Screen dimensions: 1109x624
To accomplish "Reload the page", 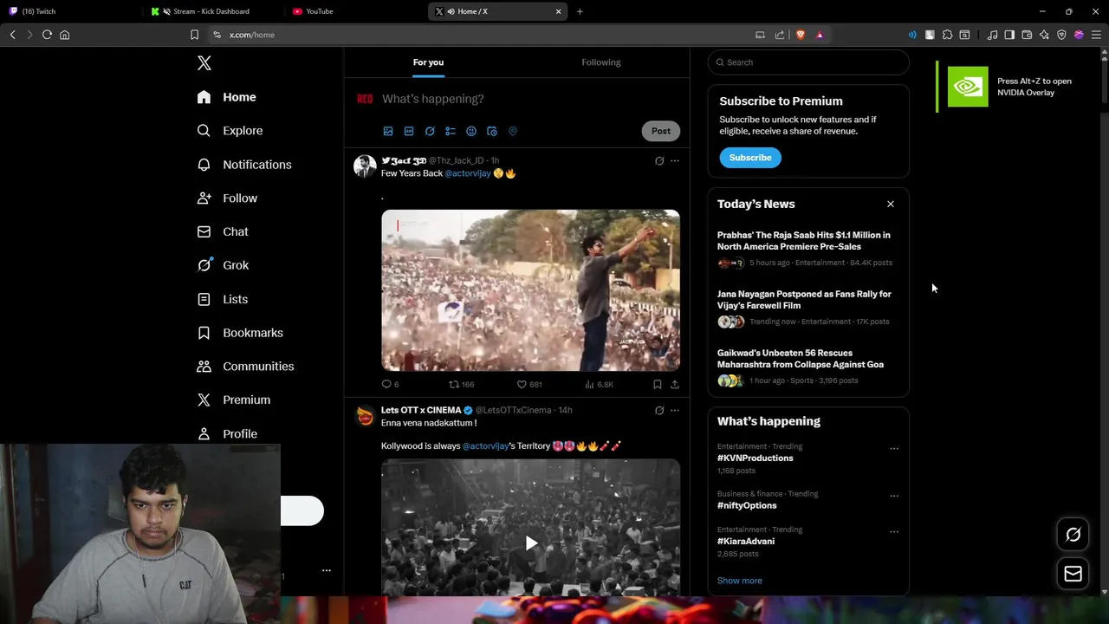I will [x=47, y=35].
